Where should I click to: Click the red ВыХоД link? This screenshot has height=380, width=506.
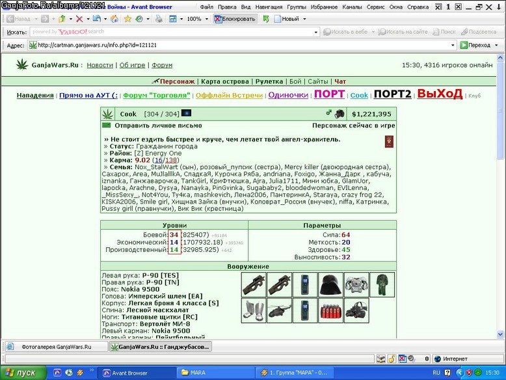[x=440, y=94]
